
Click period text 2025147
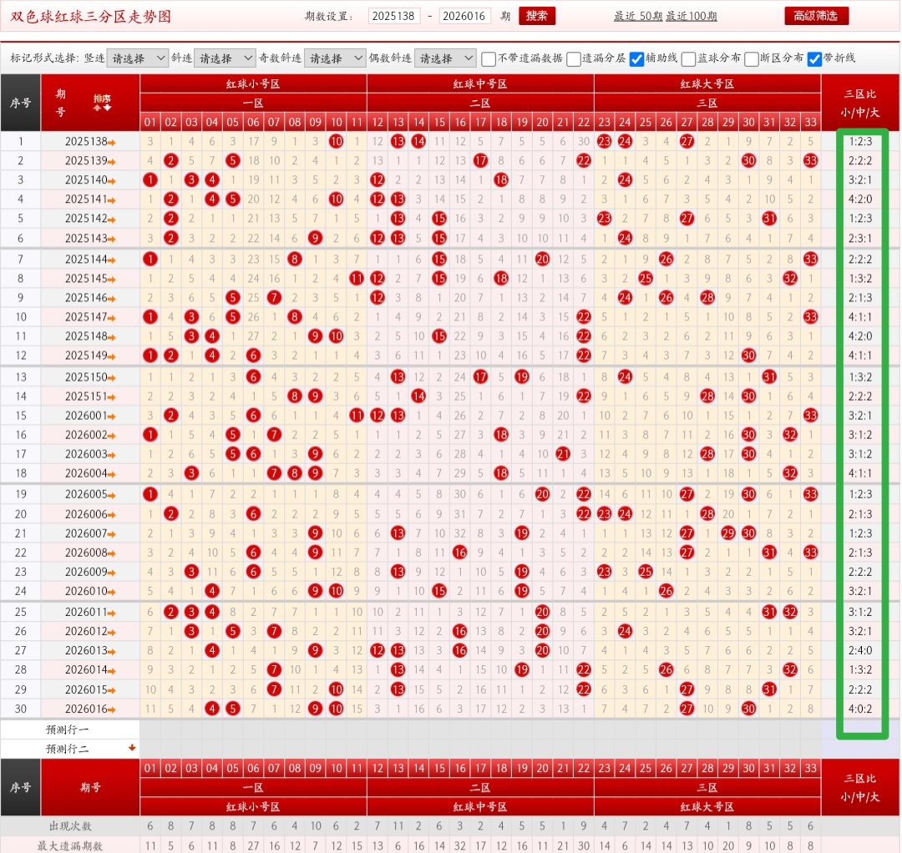click(x=86, y=316)
